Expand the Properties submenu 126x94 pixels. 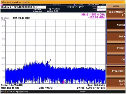point(116,71)
